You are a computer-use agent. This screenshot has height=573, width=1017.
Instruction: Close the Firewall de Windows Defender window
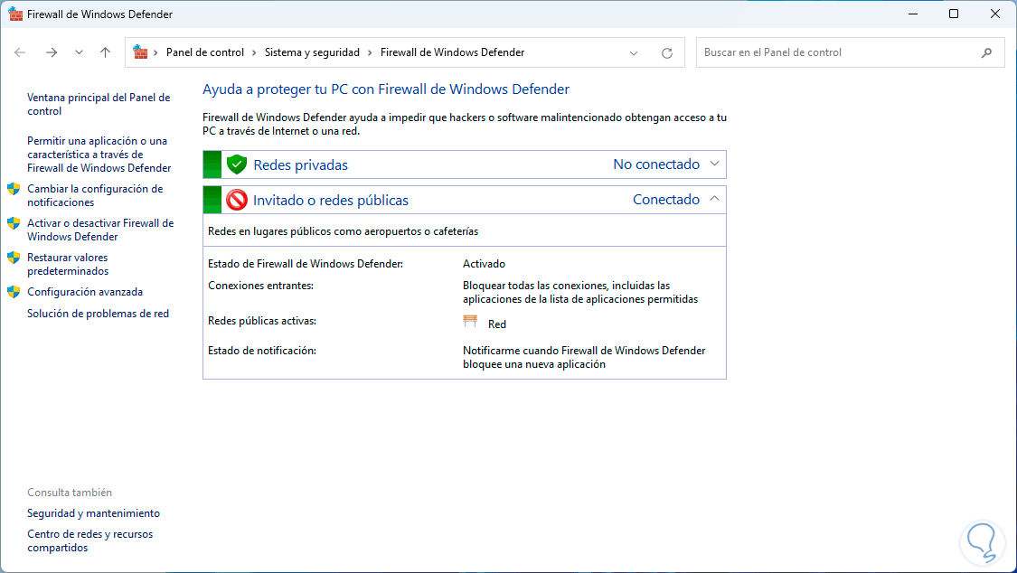[x=995, y=14]
